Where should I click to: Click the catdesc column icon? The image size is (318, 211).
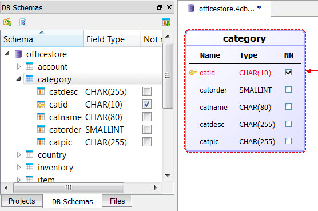tap(41, 91)
